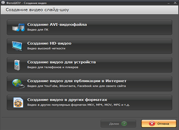Choose Создание видео для публикации в Интернет
Viewport: 179px width, 130px height.
(x=89, y=84)
